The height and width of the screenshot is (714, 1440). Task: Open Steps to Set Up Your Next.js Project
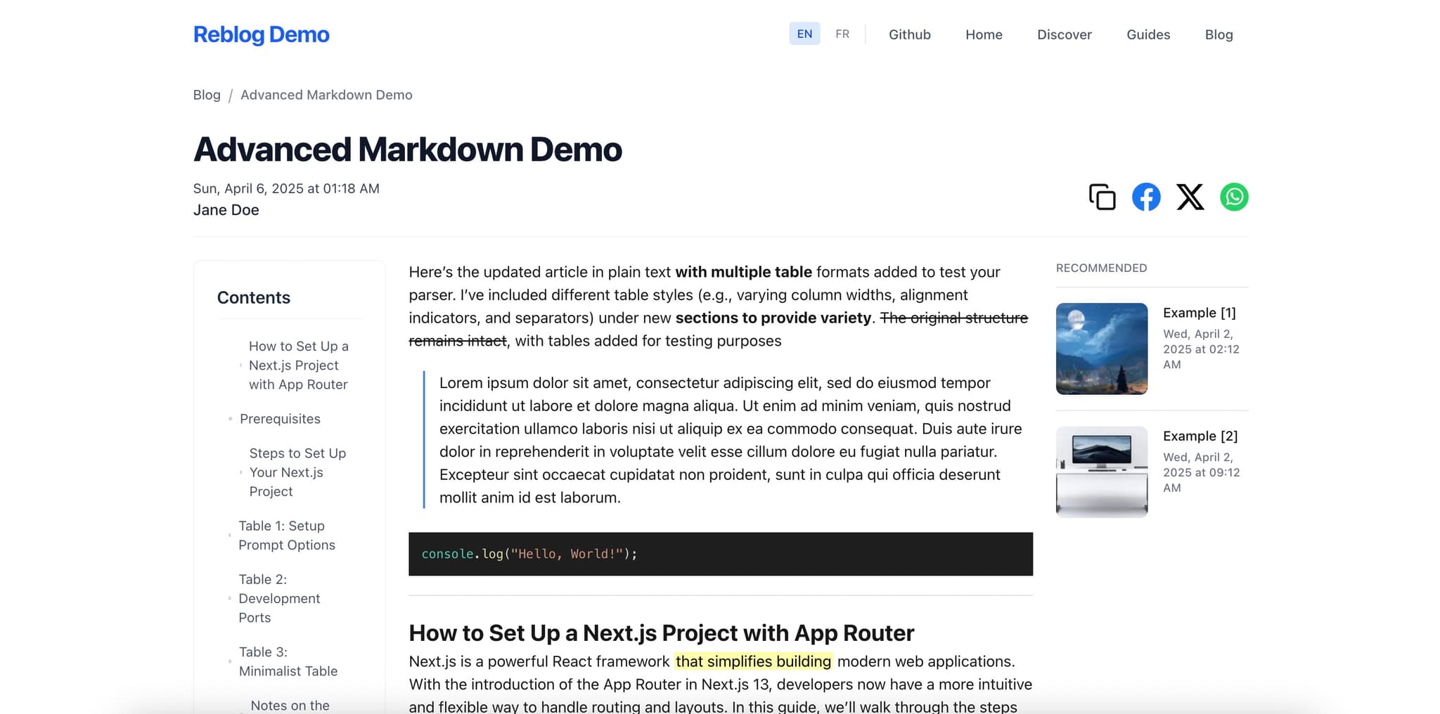(x=297, y=472)
